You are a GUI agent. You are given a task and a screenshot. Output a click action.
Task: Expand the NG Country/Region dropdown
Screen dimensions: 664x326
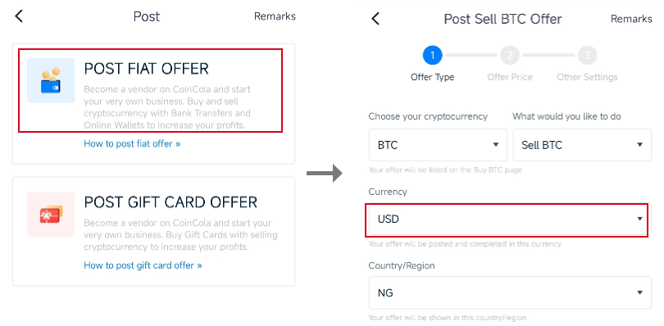click(x=510, y=292)
